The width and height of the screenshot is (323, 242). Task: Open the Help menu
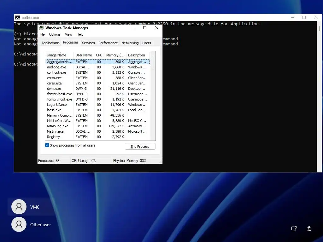pos(80,34)
